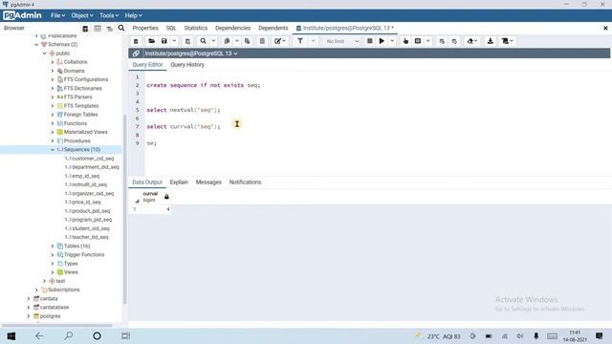Open Windows Start menu
This screenshot has height=344, width=612.
coord(11,335)
